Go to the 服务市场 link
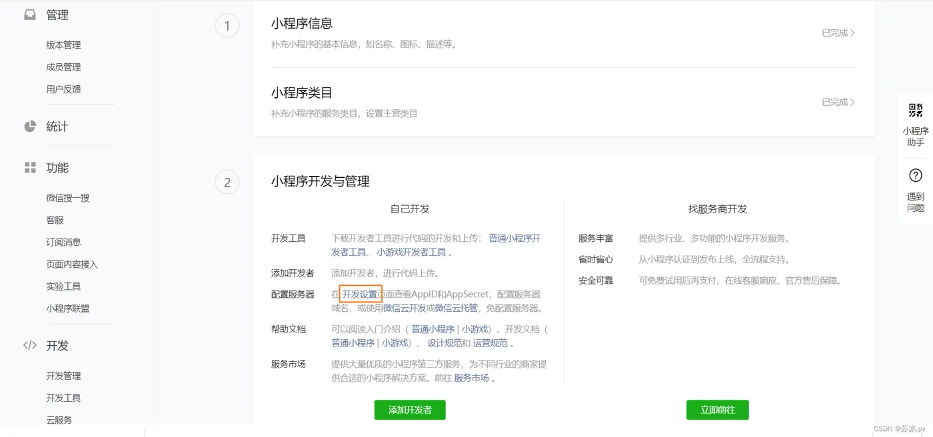 (472, 378)
